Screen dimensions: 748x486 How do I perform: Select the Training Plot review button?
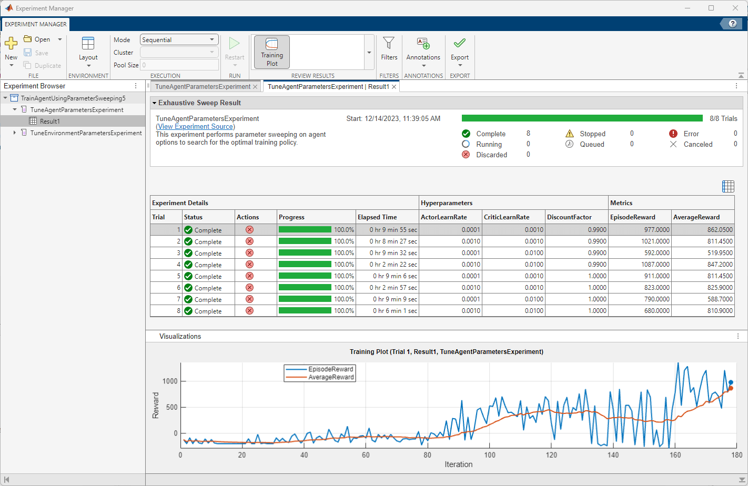pyautogui.click(x=272, y=52)
